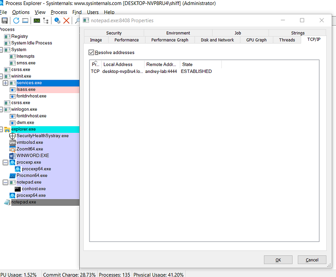Click the Processes: 135 status entry

click(x=114, y=274)
